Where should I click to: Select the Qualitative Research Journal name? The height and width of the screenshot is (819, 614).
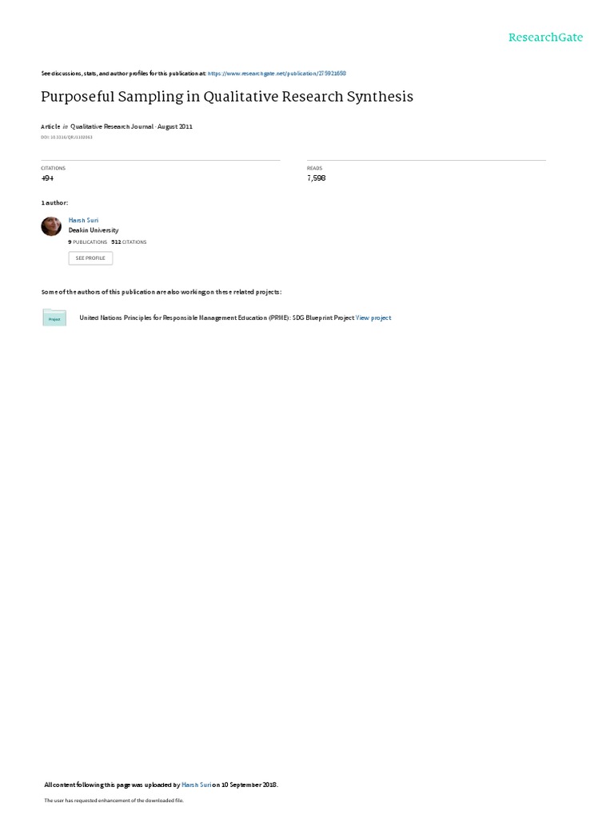(112, 126)
